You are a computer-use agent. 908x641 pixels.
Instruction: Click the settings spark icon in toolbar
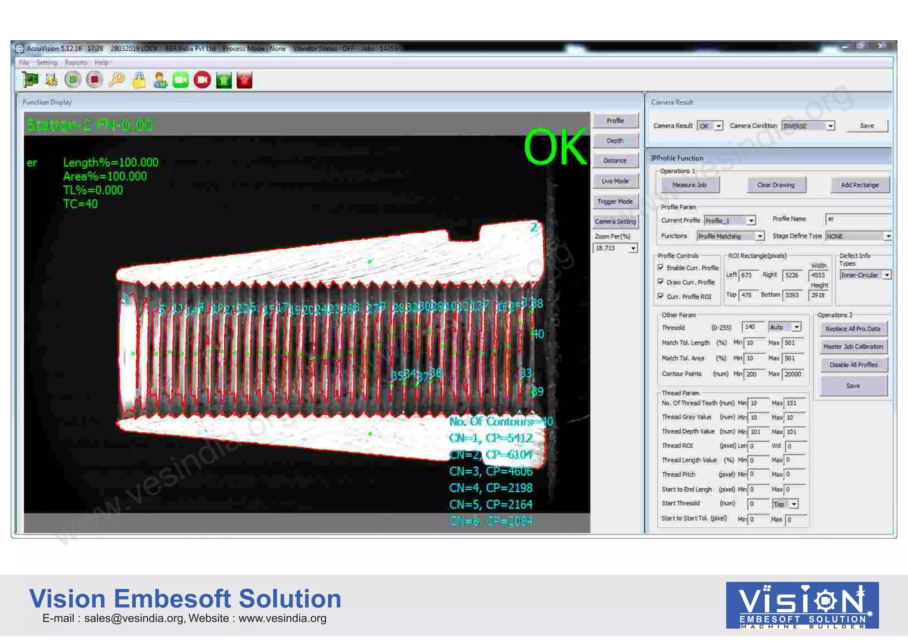click(x=51, y=80)
